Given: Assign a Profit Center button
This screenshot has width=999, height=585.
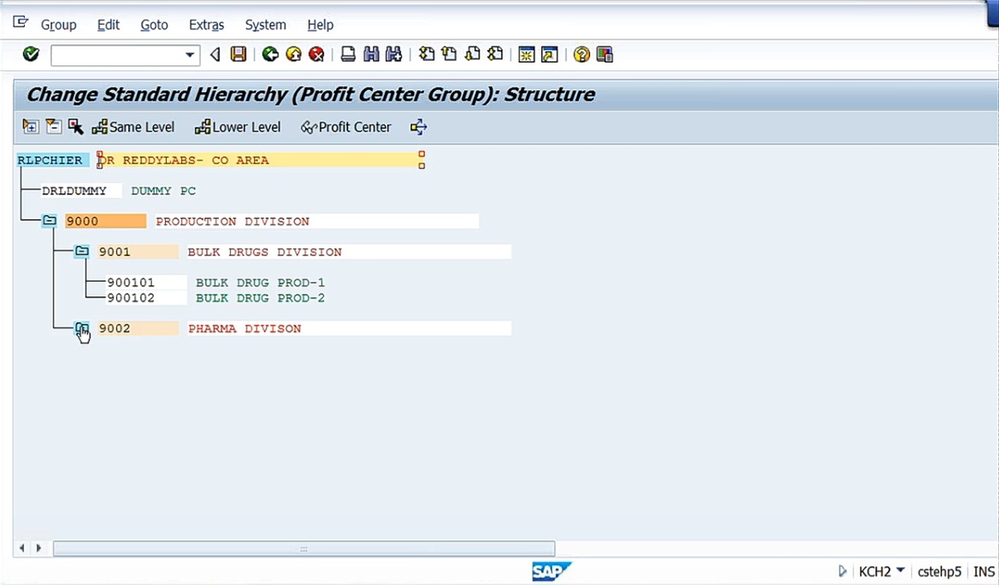Looking at the screenshot, I should point(346,127).
